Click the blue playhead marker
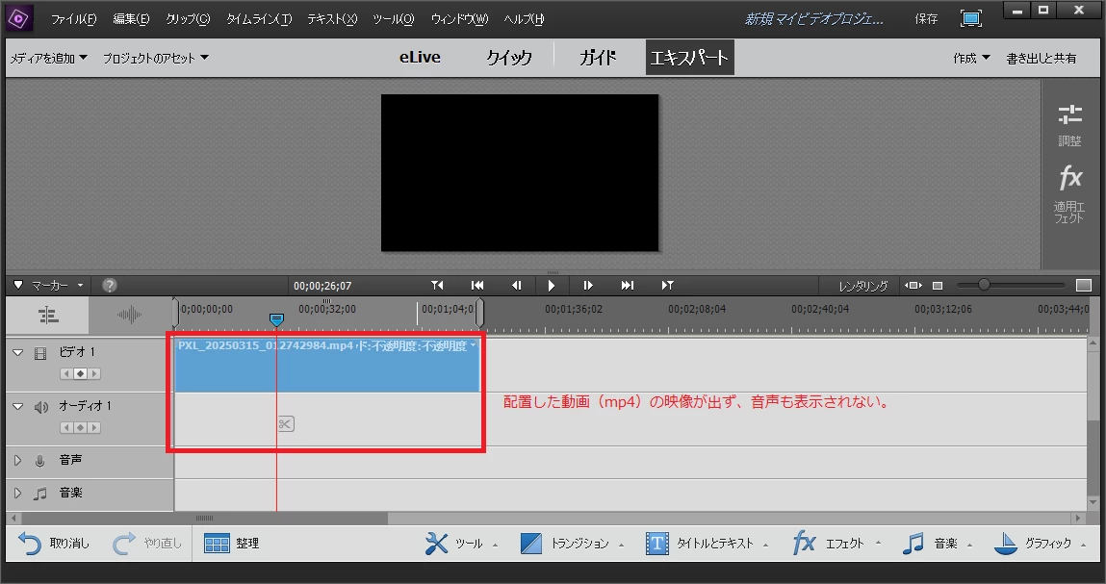The height and width of the screenshot is (584, 1106). [276, 320]
